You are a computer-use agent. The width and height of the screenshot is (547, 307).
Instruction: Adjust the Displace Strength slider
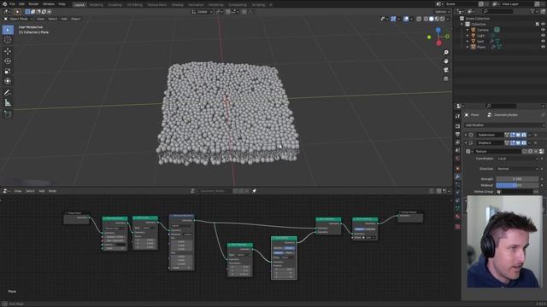(x=517, y=179)
